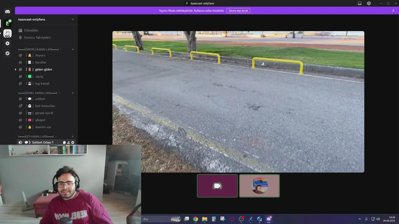
Task: Open OBS Studio from the taskbar
Action: [x=241, y=219]
